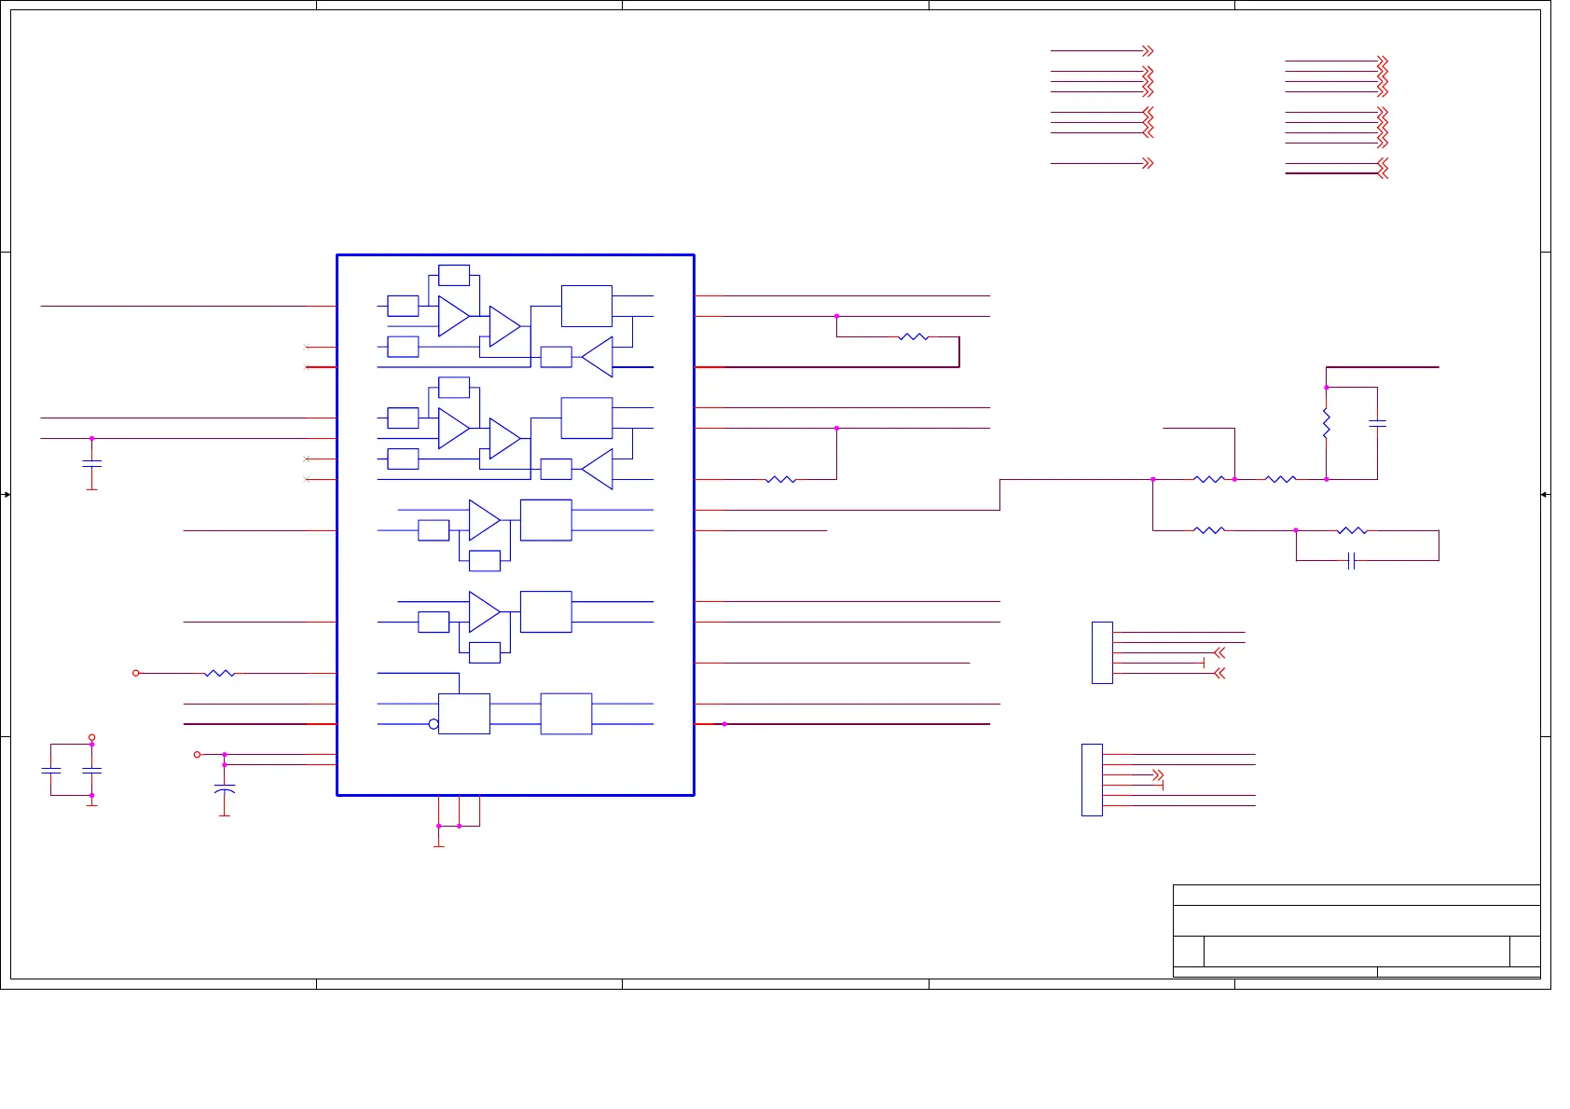Select the capacitor beside the vertical resistor
1570x1109 pixels.
1377,424
